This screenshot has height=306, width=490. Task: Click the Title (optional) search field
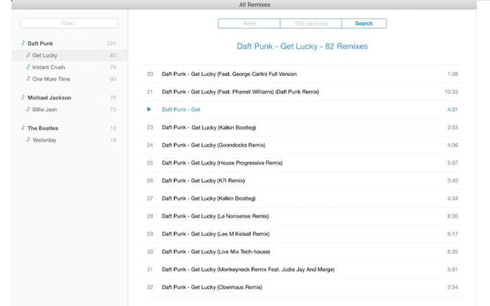click(311, 23)
